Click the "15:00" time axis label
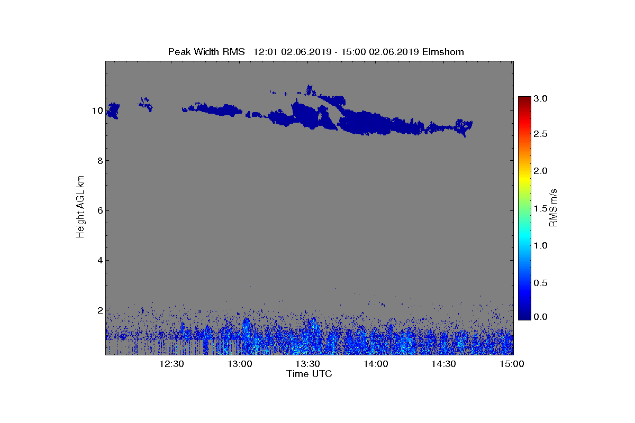 pyautogui.click(x=512, y=364)
